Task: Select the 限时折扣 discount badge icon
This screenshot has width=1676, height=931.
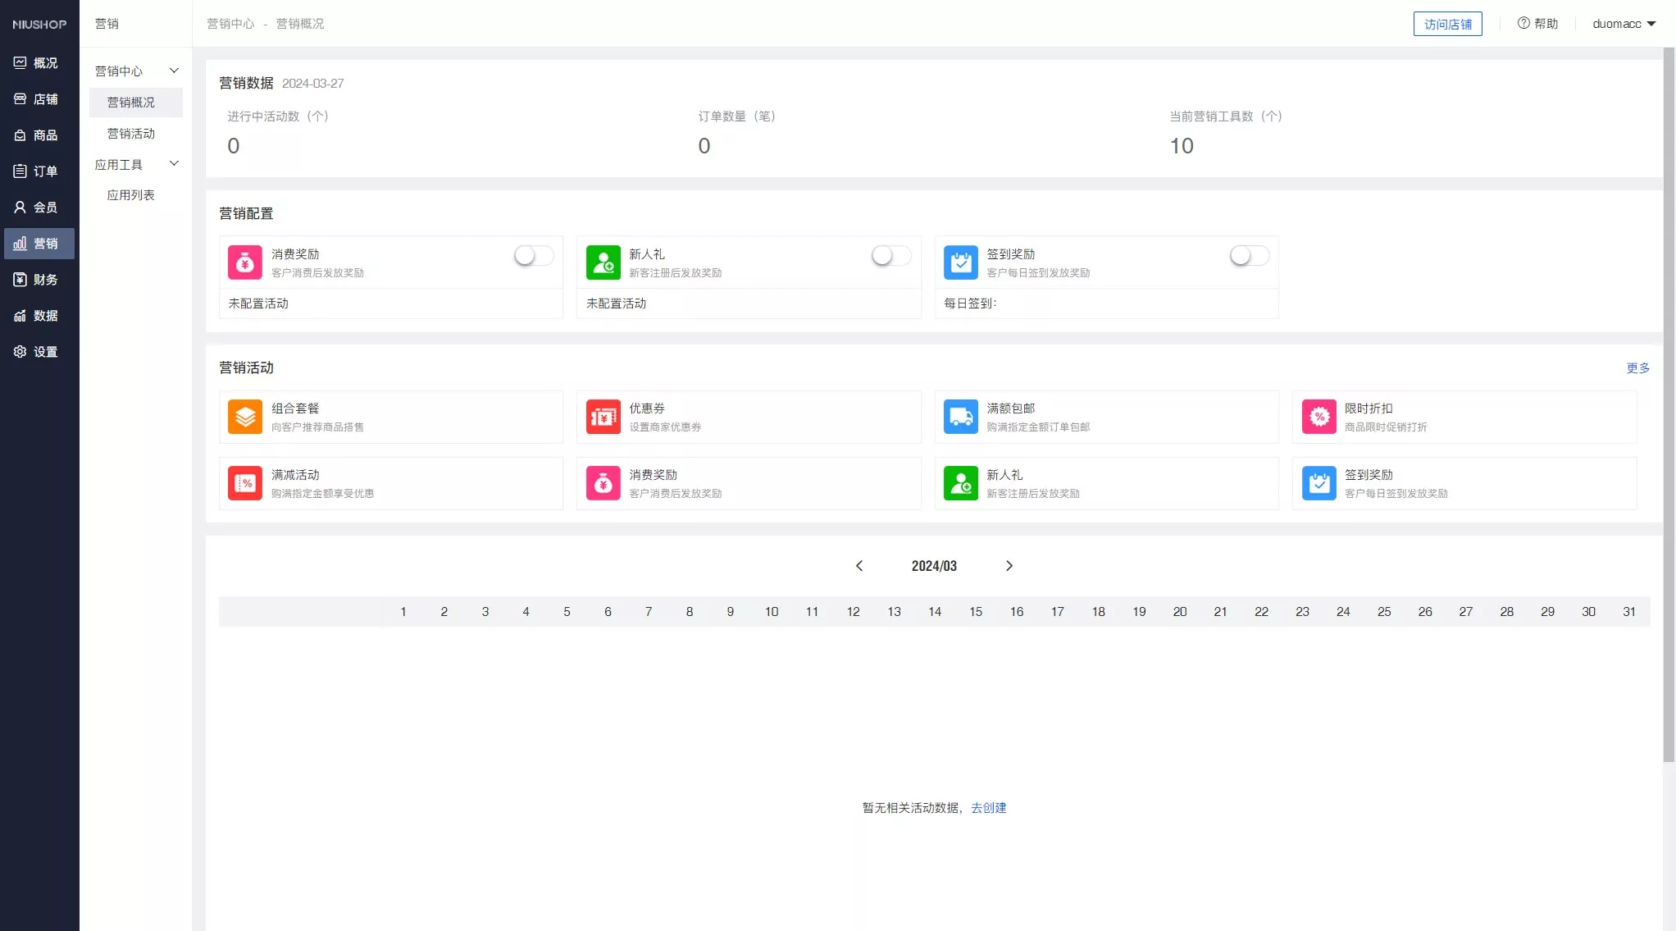Action: pos(1318,417)
